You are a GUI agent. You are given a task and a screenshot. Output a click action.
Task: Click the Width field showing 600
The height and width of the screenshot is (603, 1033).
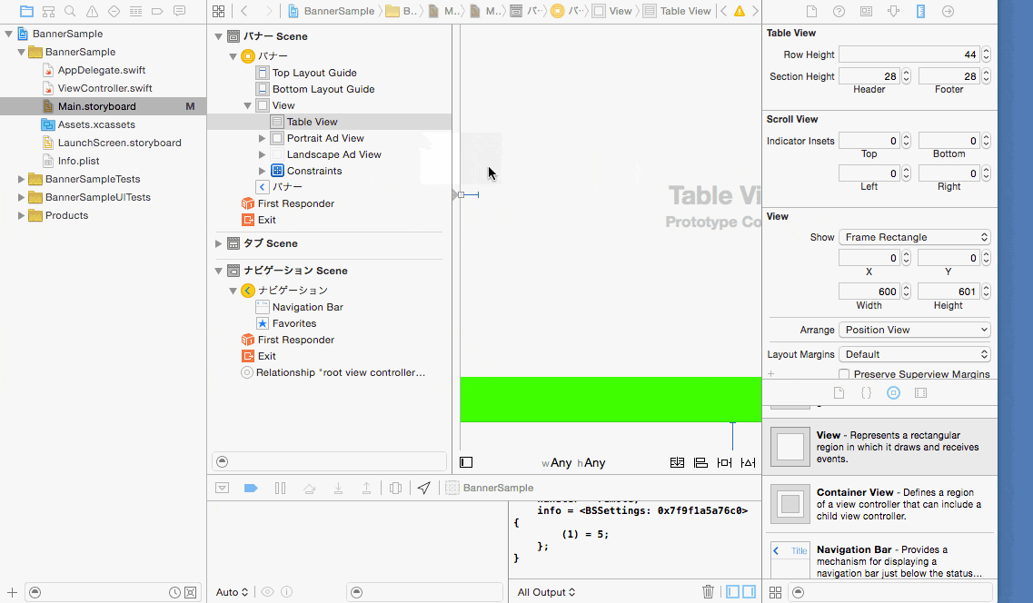tap(869, 292)
